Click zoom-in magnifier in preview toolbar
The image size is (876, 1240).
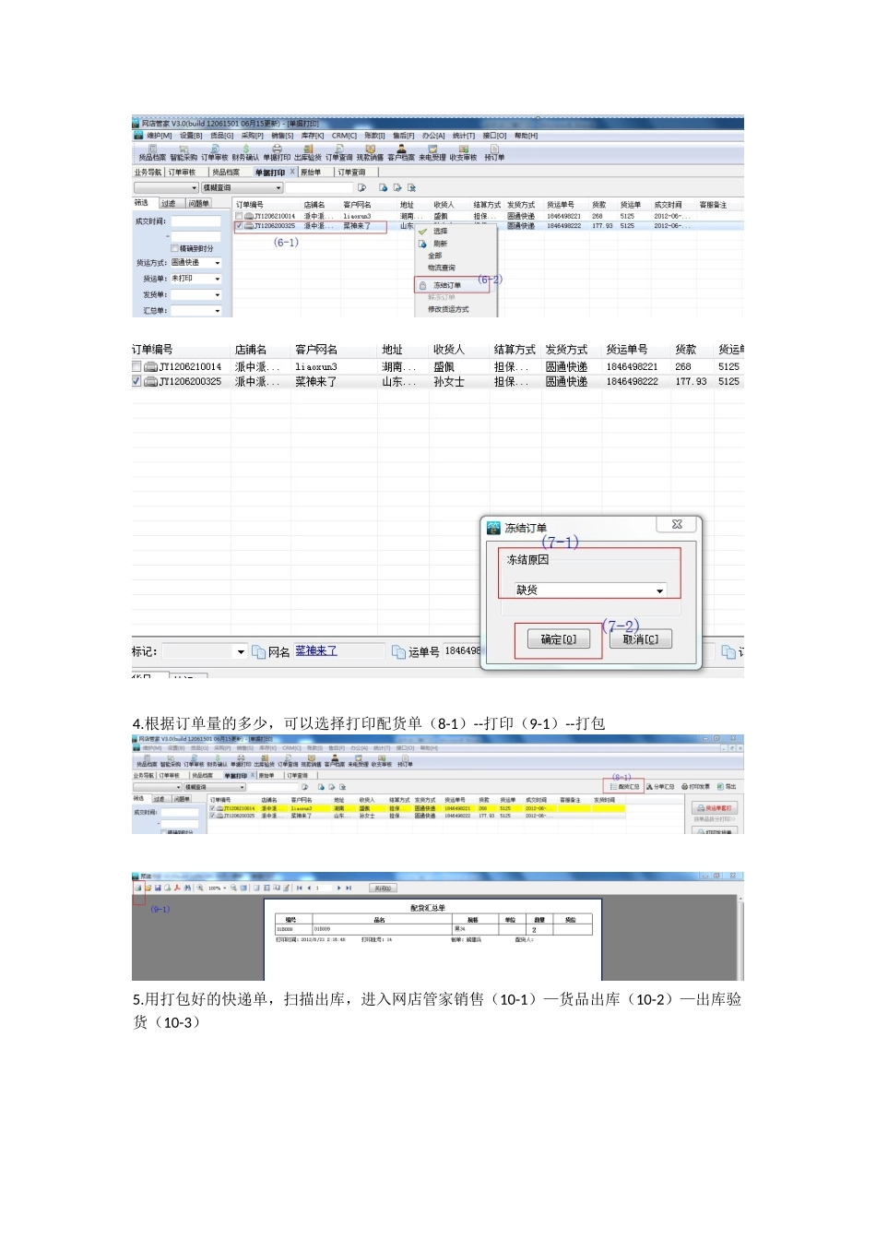tap(200, 888)
